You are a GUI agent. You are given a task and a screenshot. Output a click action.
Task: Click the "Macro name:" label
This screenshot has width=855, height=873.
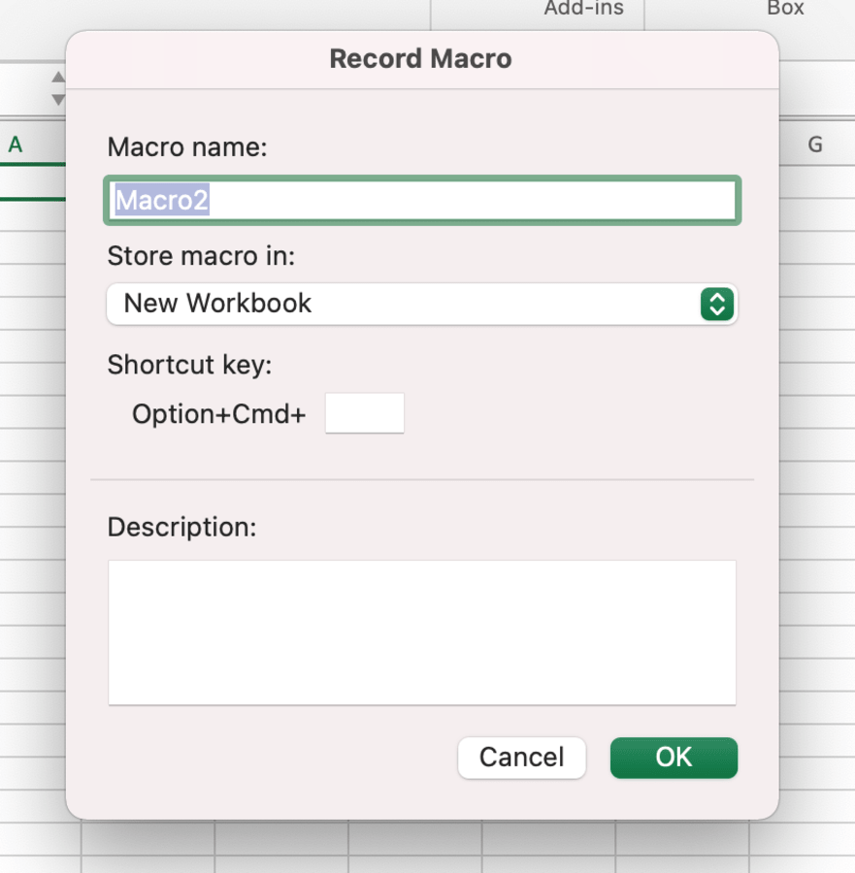coord(186,147)
